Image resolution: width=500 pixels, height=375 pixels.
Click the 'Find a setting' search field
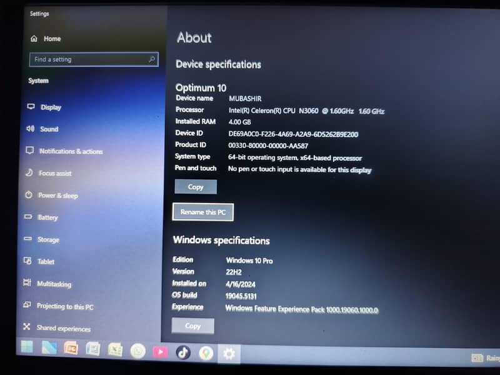coord(94,59)
